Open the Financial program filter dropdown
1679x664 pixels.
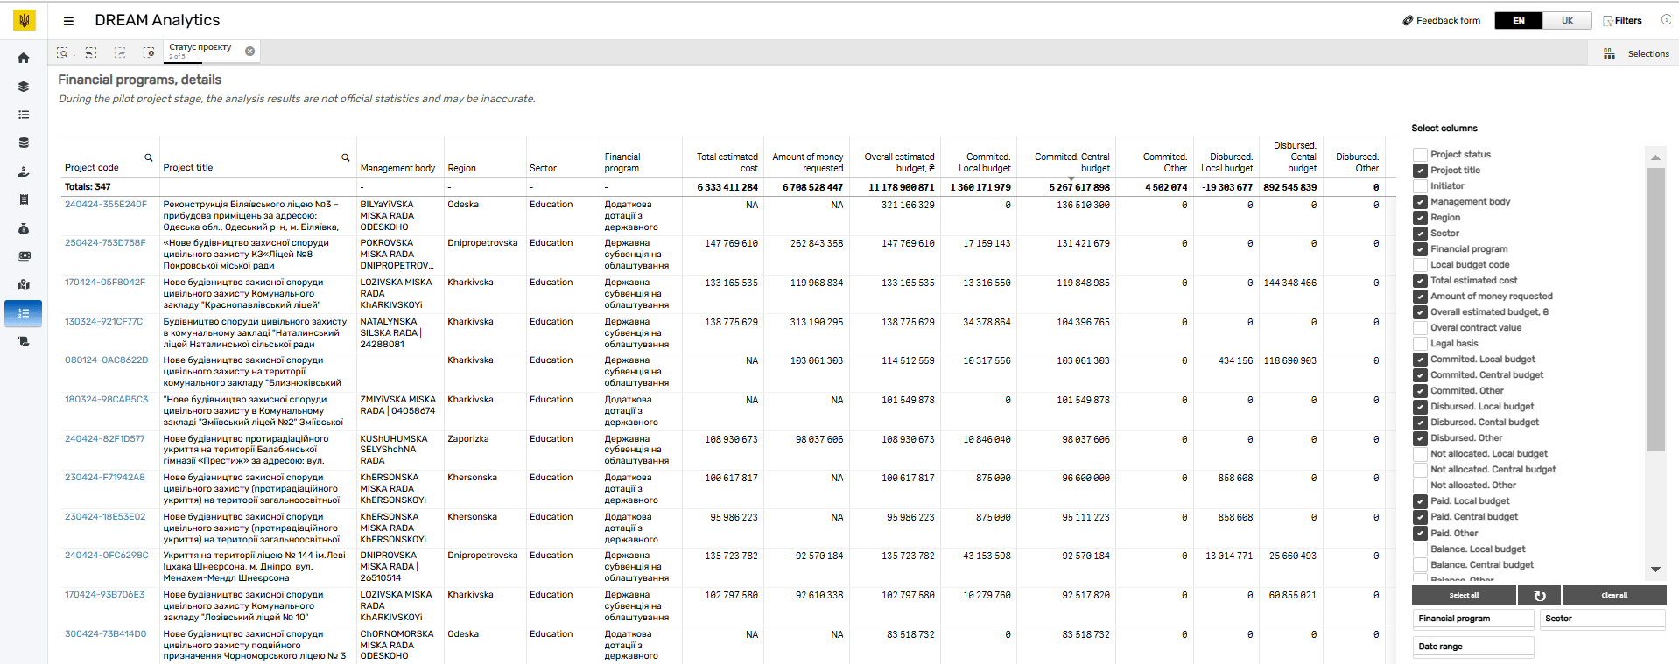coord(1474,619)
